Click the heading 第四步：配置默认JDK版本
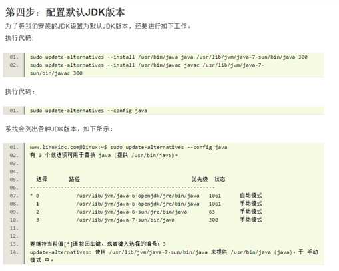Screen dimensions: 339x271 (65, 12)
